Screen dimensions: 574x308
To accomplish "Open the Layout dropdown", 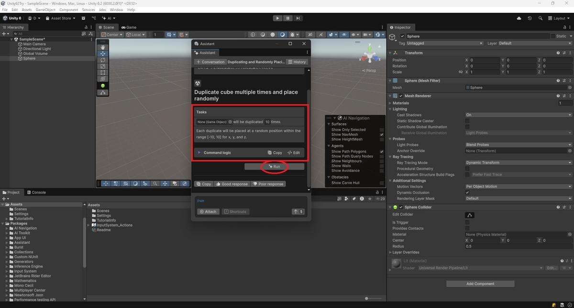I will (559, 18).
